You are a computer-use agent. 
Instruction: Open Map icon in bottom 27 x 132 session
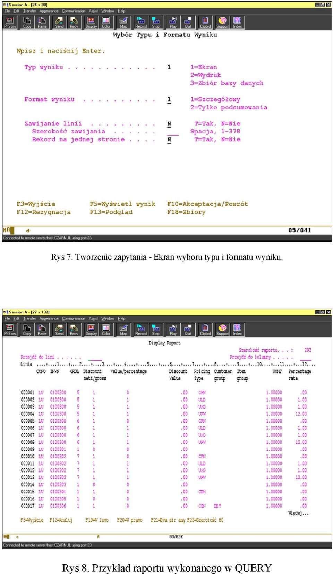pyautogui.click(x=123, y=329)
